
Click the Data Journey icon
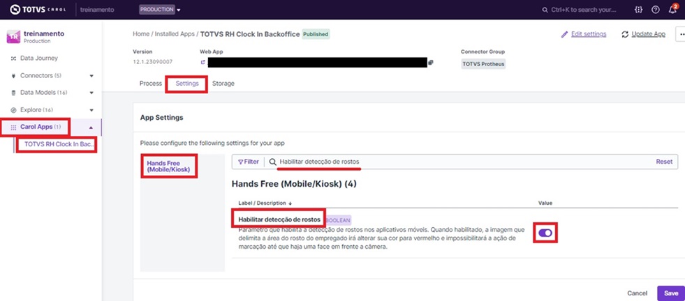point(13,59)
